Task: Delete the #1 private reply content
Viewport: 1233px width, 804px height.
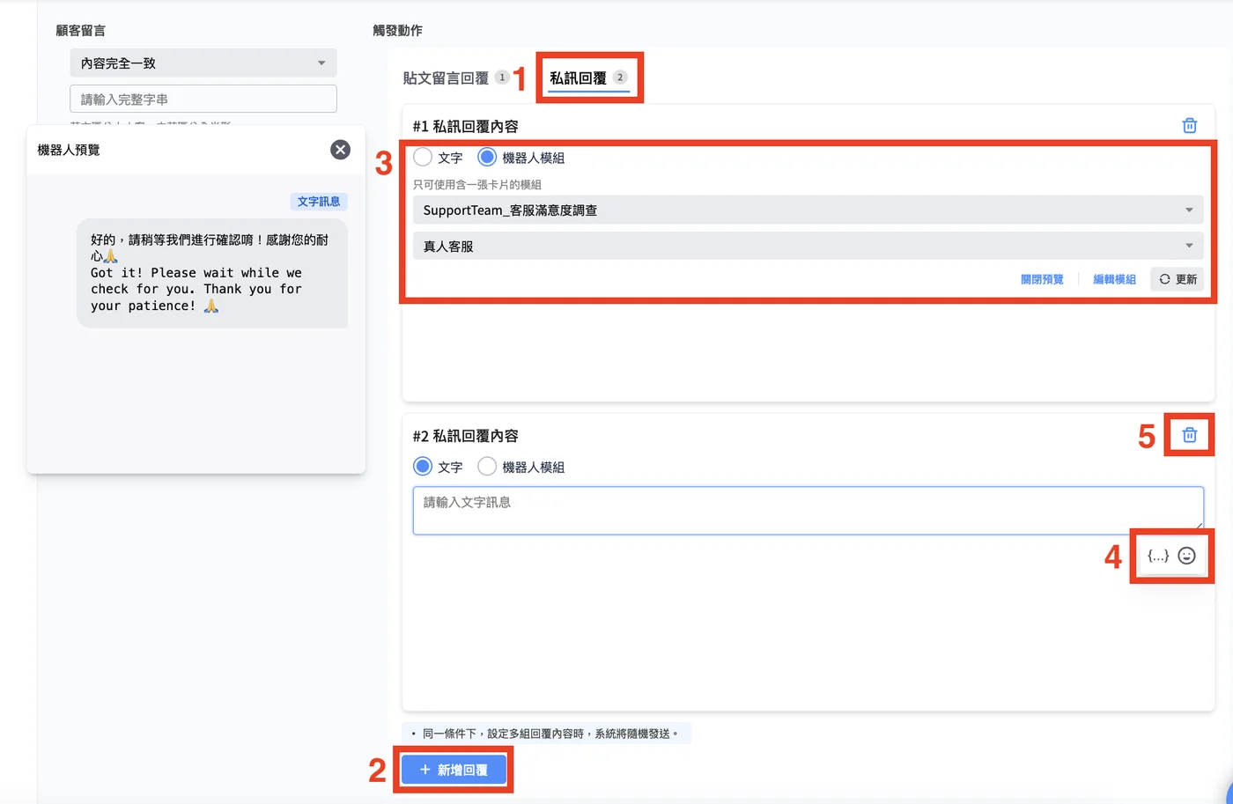Action: coord(1189,126)
